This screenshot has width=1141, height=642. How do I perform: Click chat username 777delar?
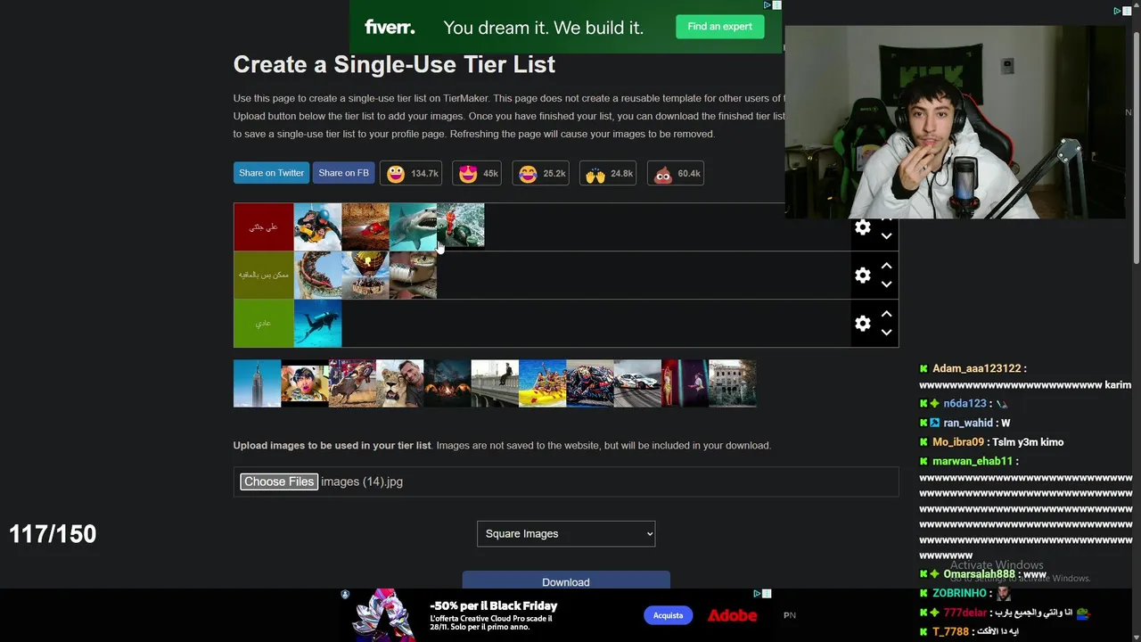pos(965,613)
